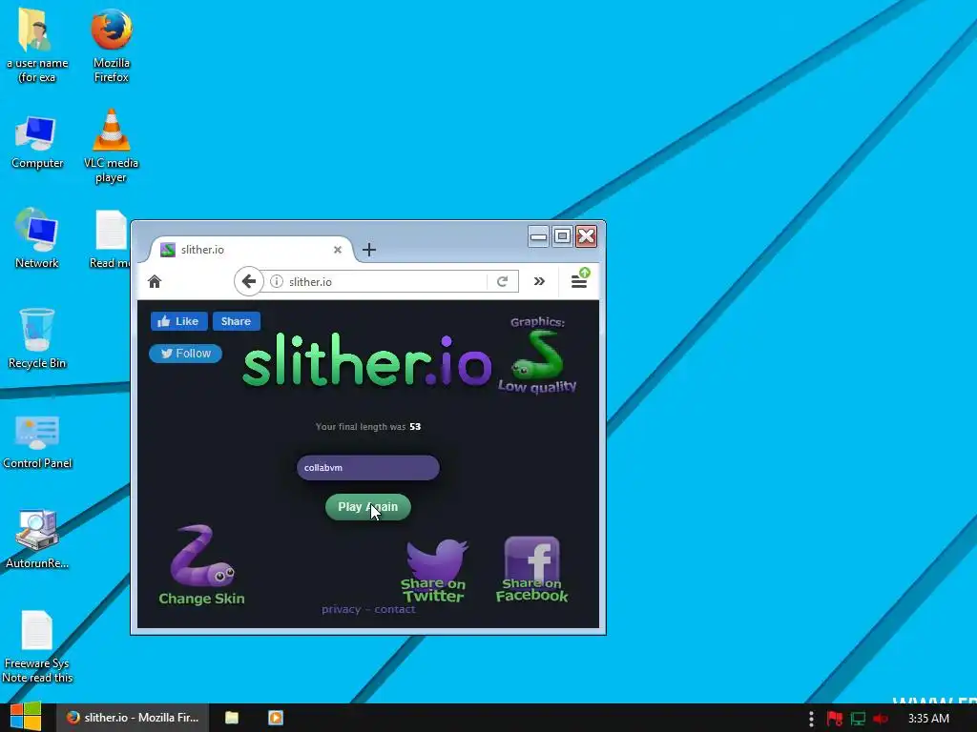Open the Windows Start button

pos(26,718)
